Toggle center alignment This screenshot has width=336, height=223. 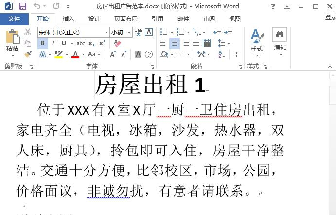coord(174,43)
